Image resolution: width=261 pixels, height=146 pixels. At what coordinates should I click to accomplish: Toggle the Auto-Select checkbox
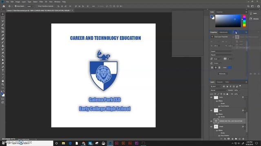coord(15,6)
